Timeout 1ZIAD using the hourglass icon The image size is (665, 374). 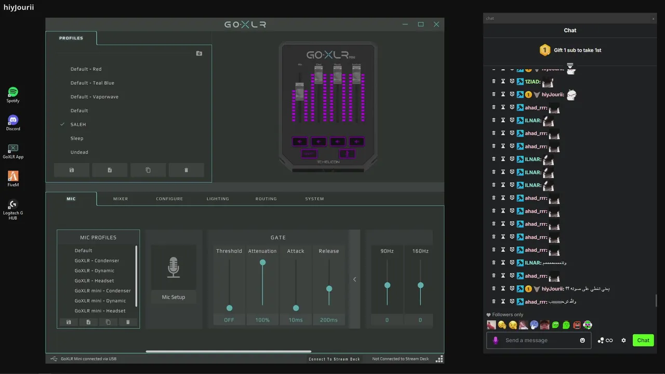pos(503,82)
